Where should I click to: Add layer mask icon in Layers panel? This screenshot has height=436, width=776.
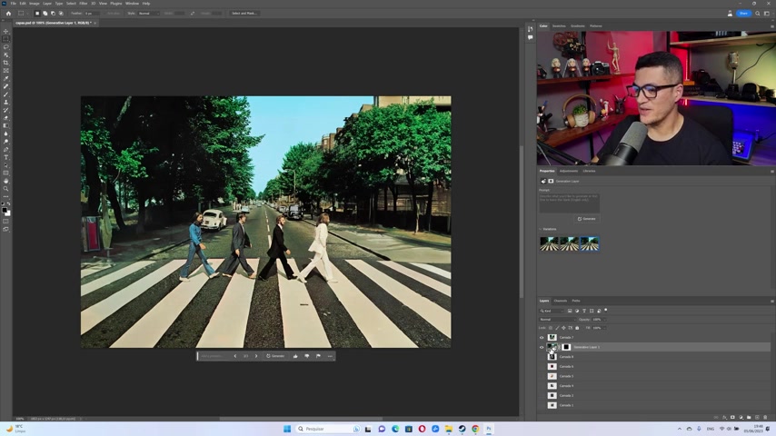[x=732, y=417]
